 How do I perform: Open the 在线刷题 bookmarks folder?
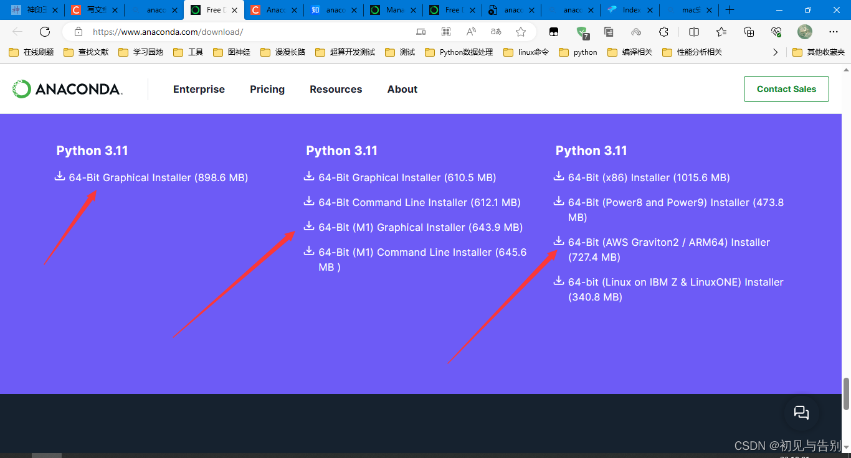(x=31, y=52)
